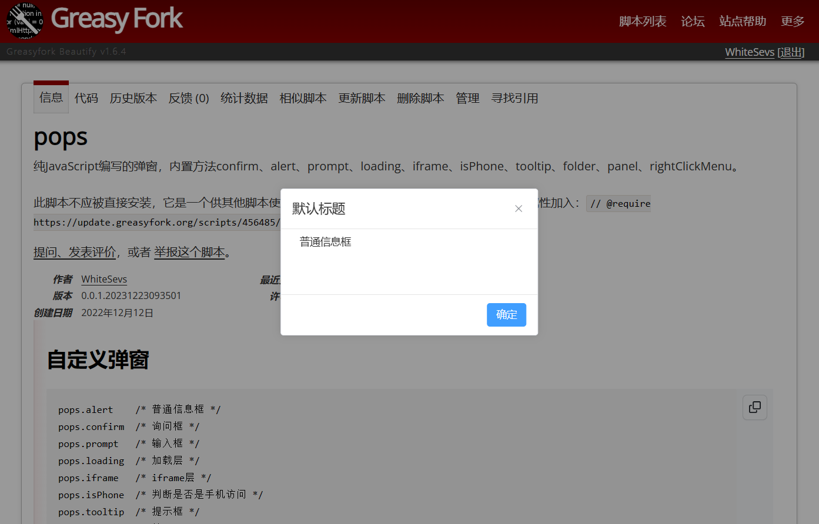Click the 举报这个脚本 link
This screenshot has width=819, height=524.
[x=189, y=252]
